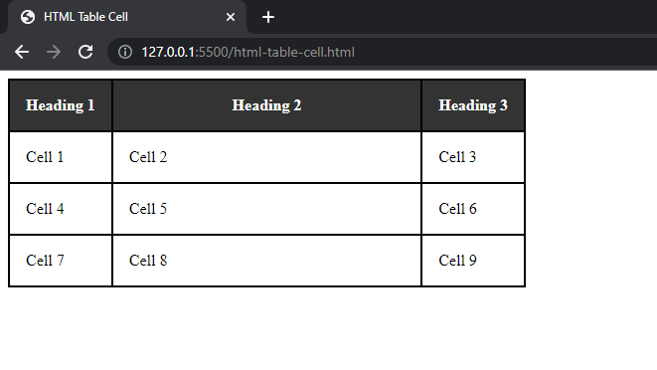Close the HTML Table Cell tab
Viewport: 657px width, 370px height.
(x=231, y=17)
